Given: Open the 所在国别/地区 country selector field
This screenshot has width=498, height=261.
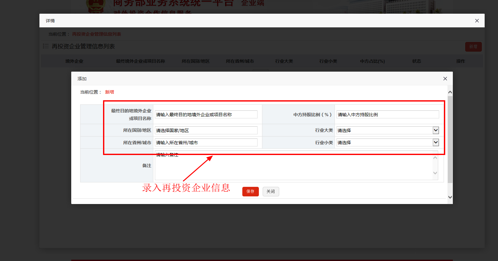Looking at the screenshot, I should coord(206,130).
